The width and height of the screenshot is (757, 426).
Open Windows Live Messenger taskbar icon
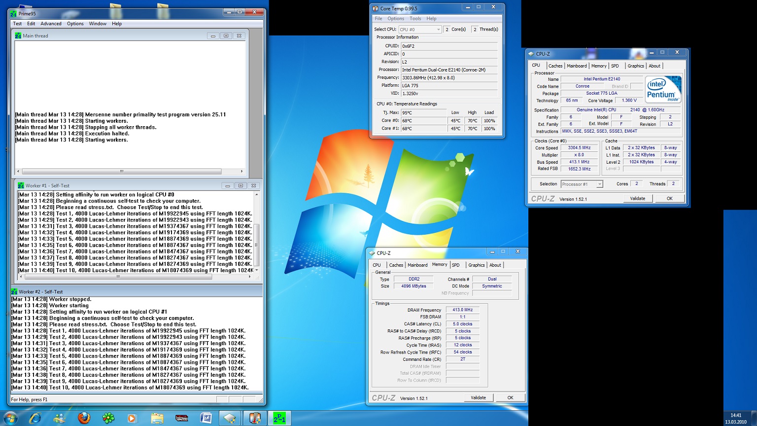click(60, 418)
